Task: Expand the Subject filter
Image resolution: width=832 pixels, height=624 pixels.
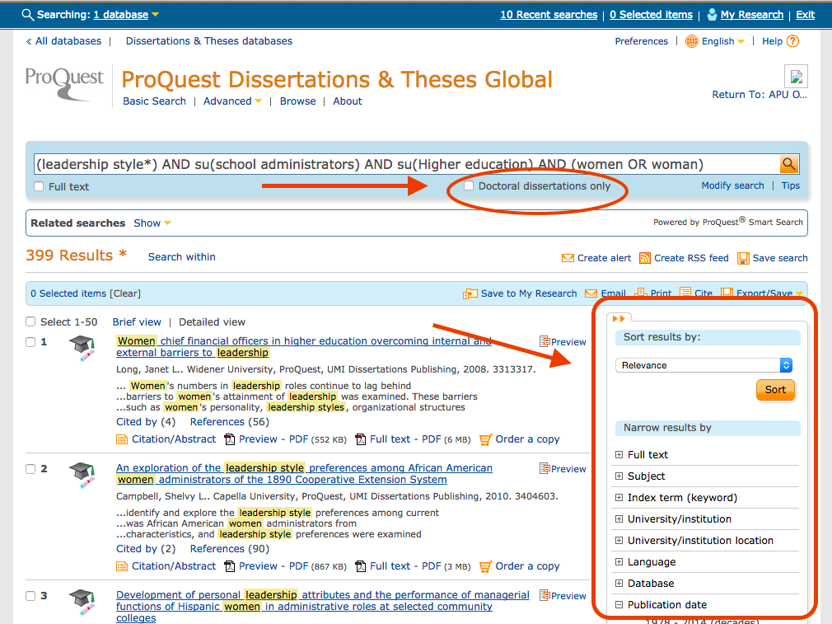Action: pos(619,476)
